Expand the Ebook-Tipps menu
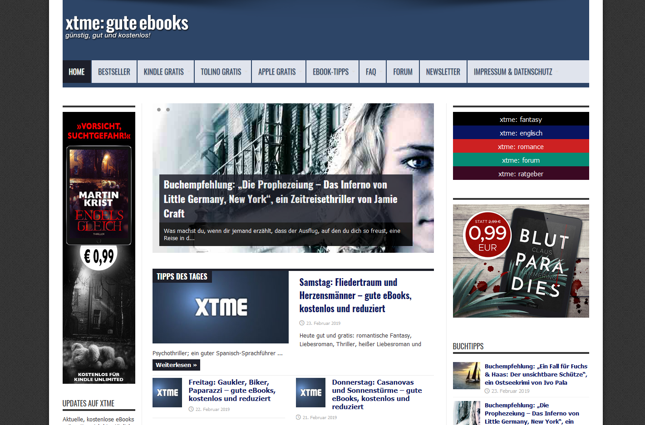The image size is (645, 425). pyautogui.click(x=331, y=72)
